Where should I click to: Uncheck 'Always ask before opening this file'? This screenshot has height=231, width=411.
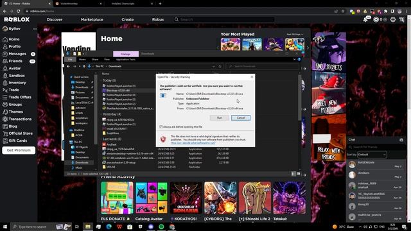click(x=161, y=127)
